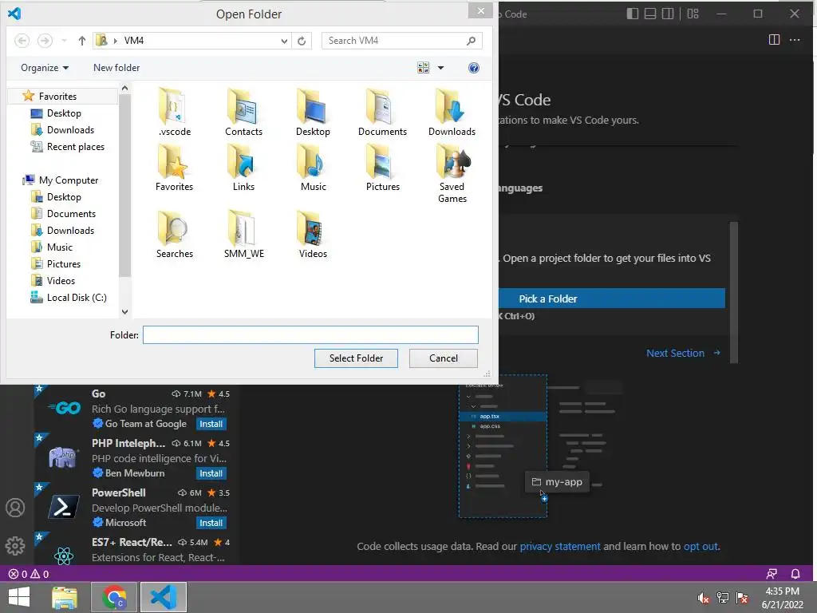Viewport: 817px width, 613px height.
Task: Open Chrome from the taskbar
Action: pos(114,597)
